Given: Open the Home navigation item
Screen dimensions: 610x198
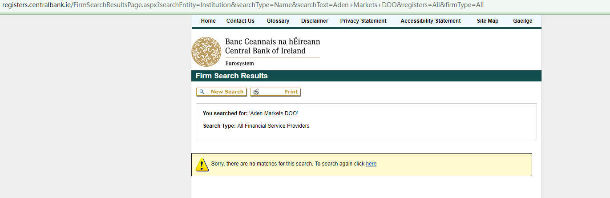Looking at the screenshot, I should click(x=208, y=21).
